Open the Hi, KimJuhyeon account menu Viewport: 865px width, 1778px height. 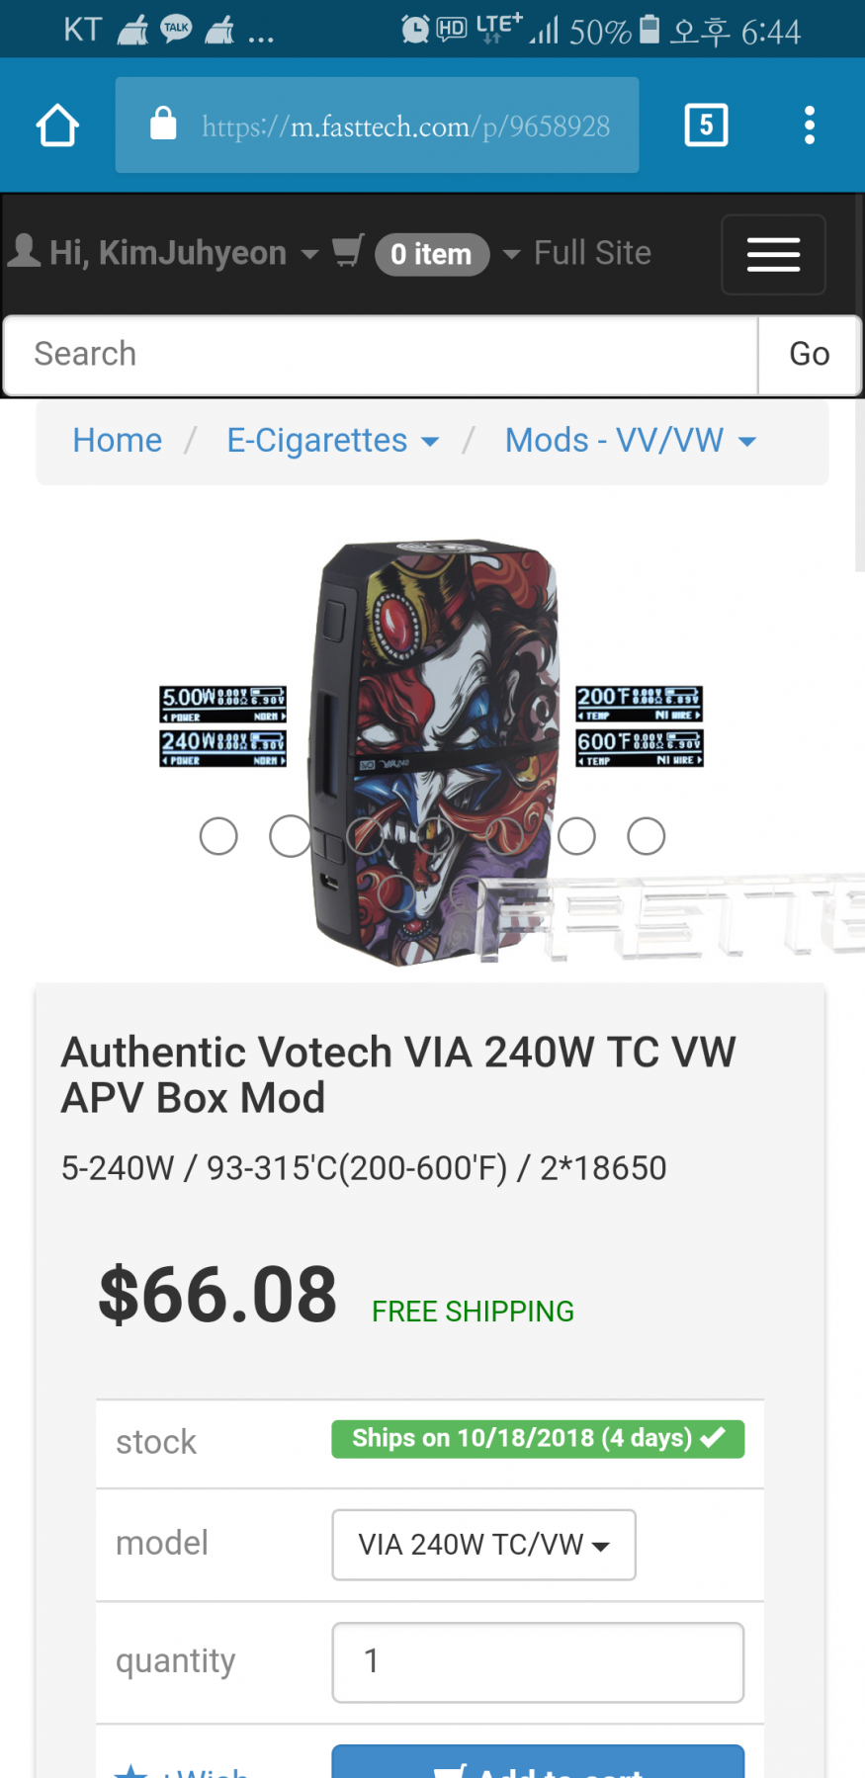[x=184, y=253]
